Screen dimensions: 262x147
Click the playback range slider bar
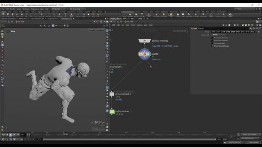[129, 139]
